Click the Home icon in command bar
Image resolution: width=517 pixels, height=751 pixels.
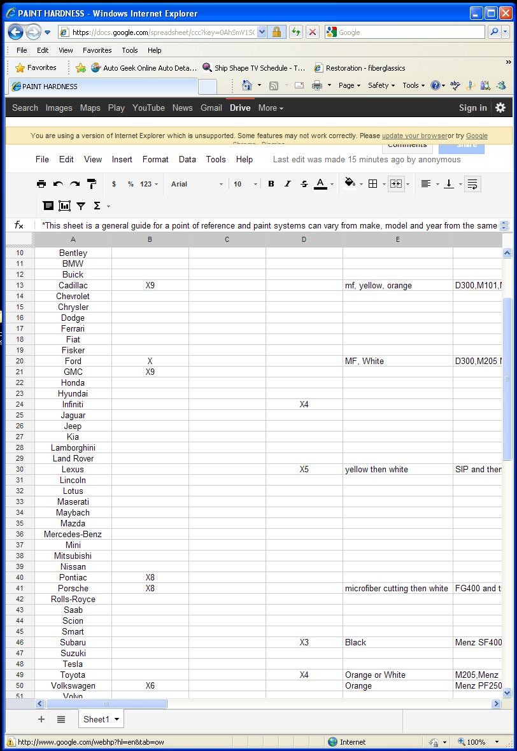pos(247,85)
